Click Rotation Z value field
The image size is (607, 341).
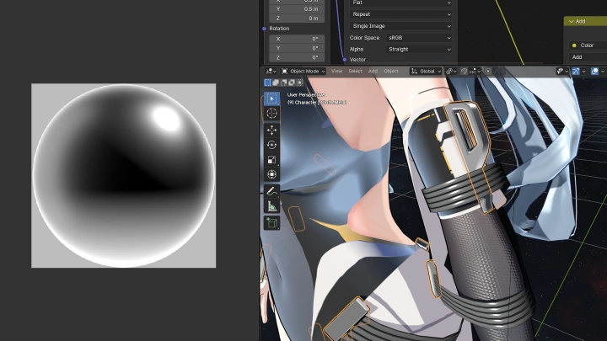click(x=297, y=57)
